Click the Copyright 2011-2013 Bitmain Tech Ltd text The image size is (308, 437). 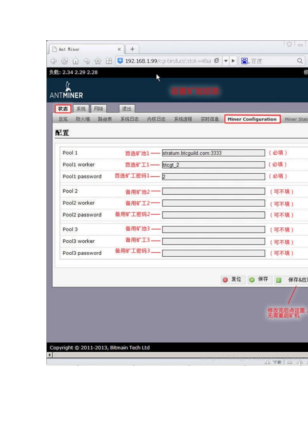[100, 348]
